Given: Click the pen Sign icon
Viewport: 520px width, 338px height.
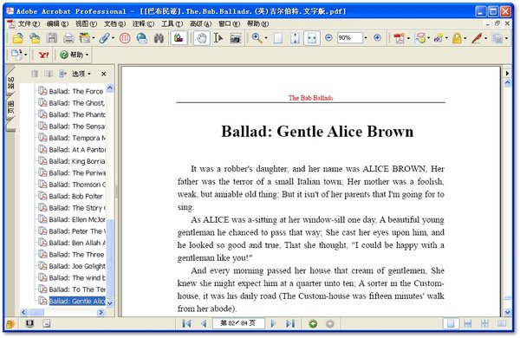Looking at the screenshot, I should click(477, 38).
